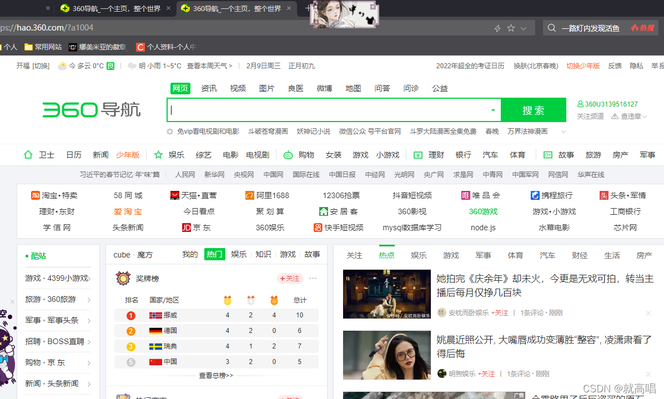
Task: Select the 地图 search tab
Action: 353,88
